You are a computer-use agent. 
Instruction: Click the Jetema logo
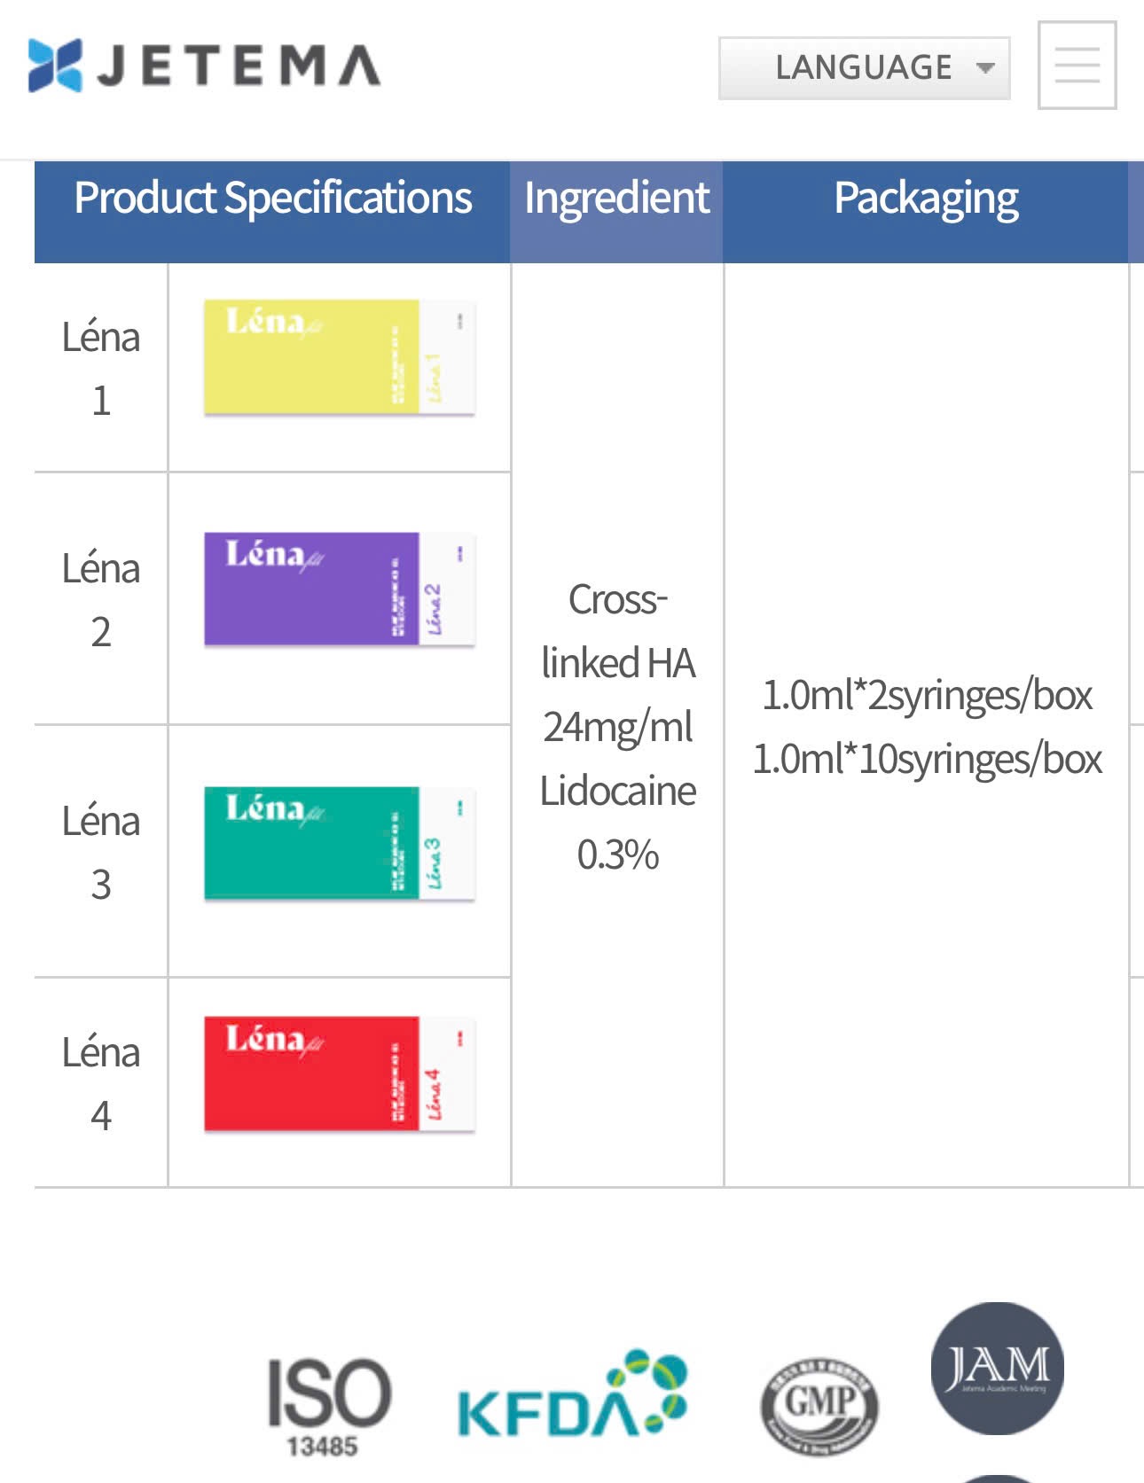204,66
